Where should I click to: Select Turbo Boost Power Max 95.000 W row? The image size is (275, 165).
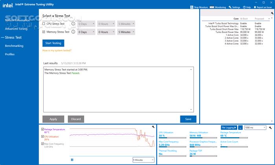coord(236,32)
